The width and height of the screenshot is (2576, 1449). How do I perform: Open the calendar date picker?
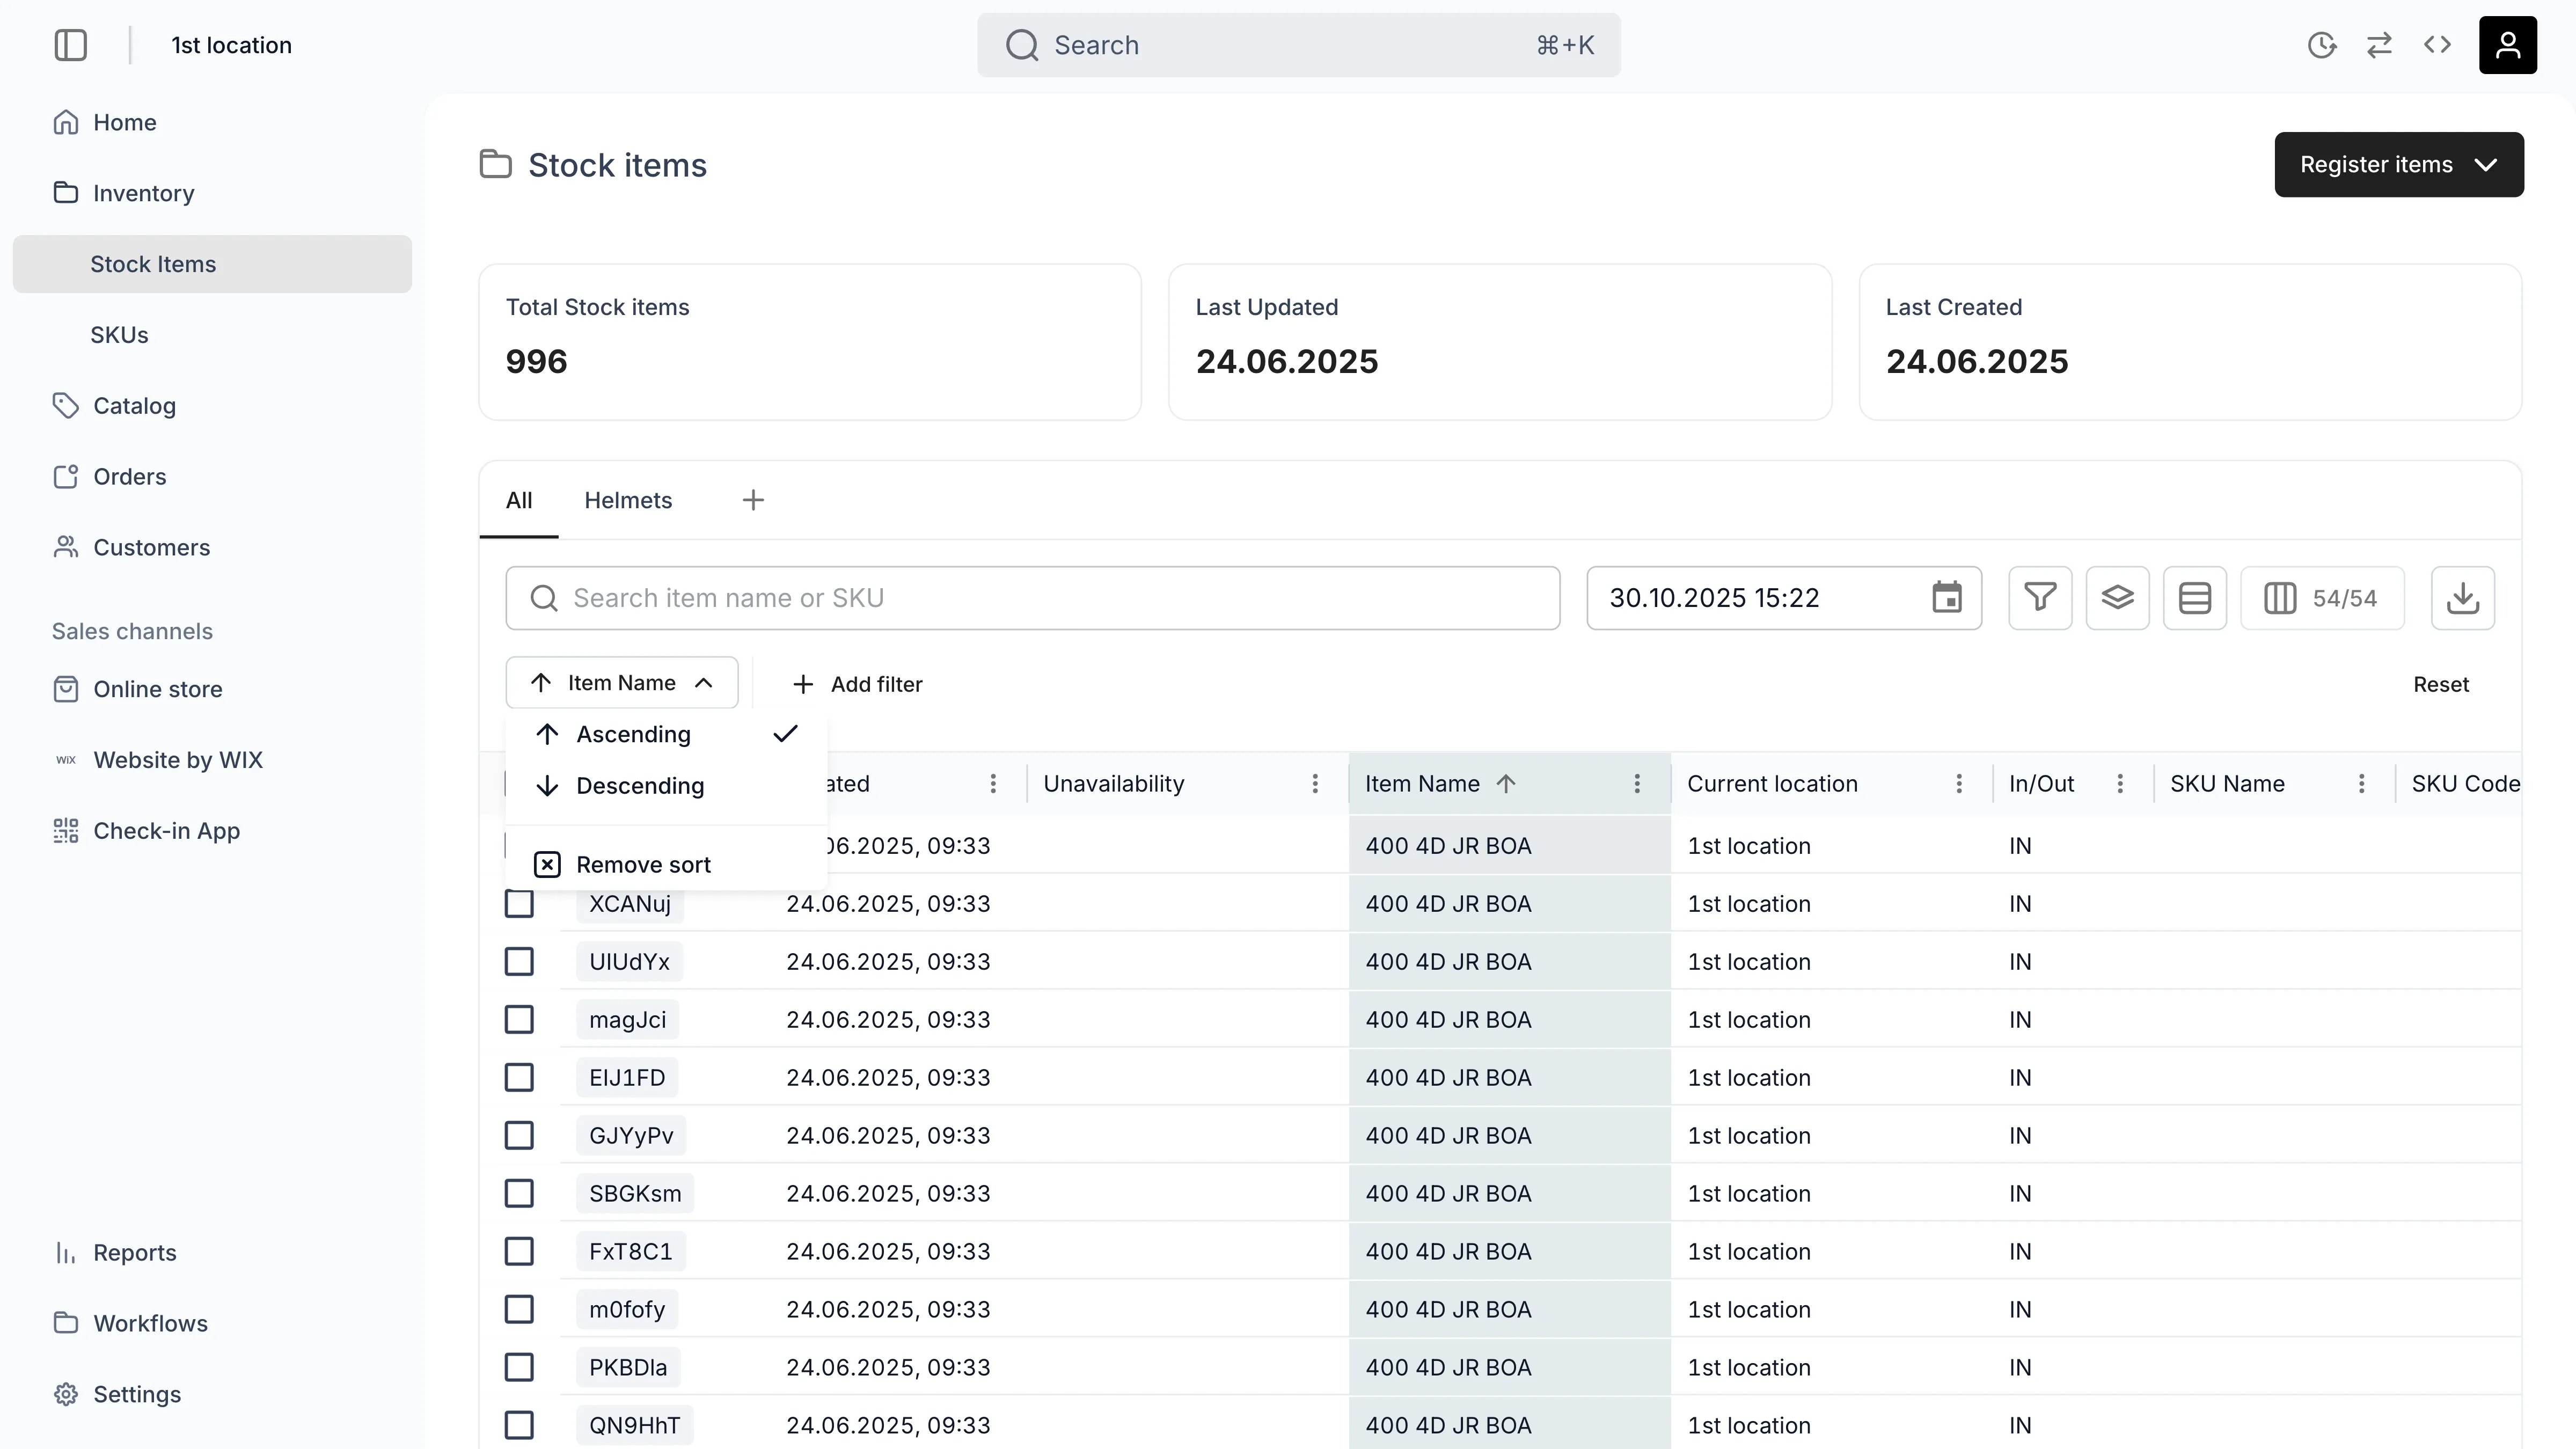tap(1946, 598)
